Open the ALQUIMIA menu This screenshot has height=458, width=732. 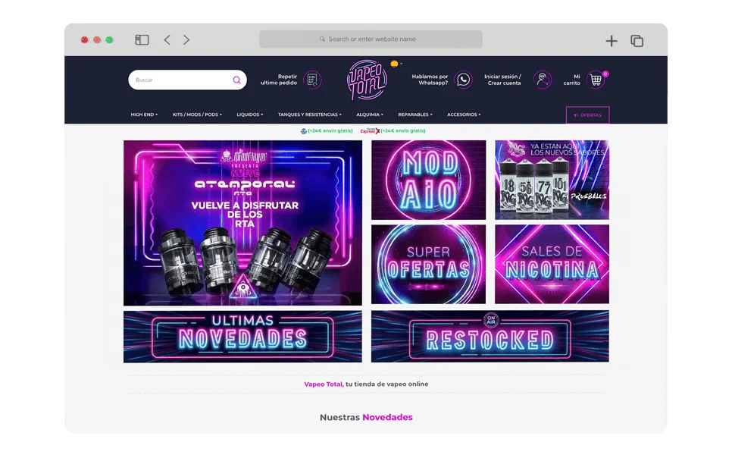tap(370, 114)
